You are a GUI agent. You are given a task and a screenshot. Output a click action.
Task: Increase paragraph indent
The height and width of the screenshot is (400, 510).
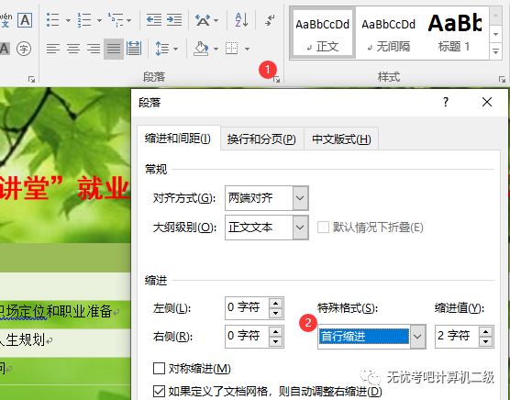point(174,20)
